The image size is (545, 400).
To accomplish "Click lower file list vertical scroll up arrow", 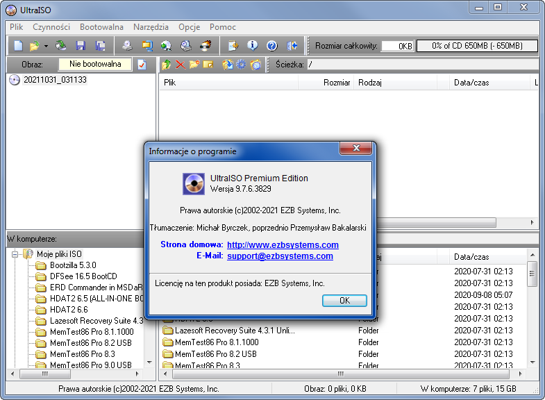I will coord(533,256).
